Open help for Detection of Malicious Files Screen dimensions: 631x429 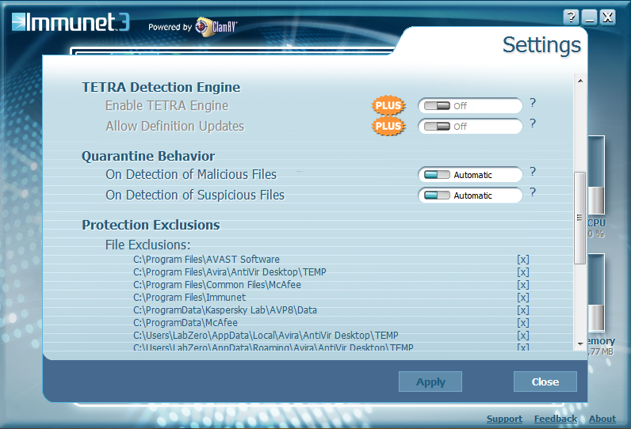(x=533, y=172)
